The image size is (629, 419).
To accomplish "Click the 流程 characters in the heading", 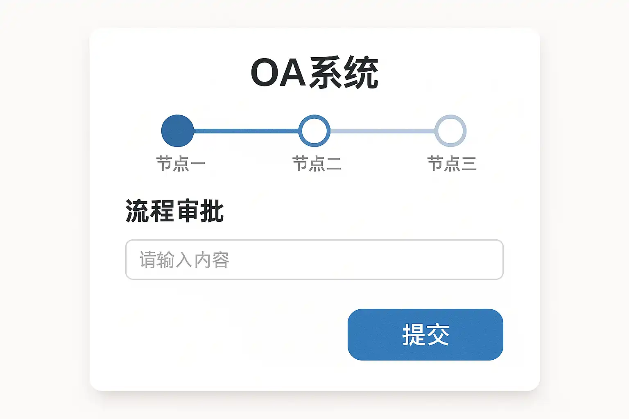I will [x=150, y=211].
